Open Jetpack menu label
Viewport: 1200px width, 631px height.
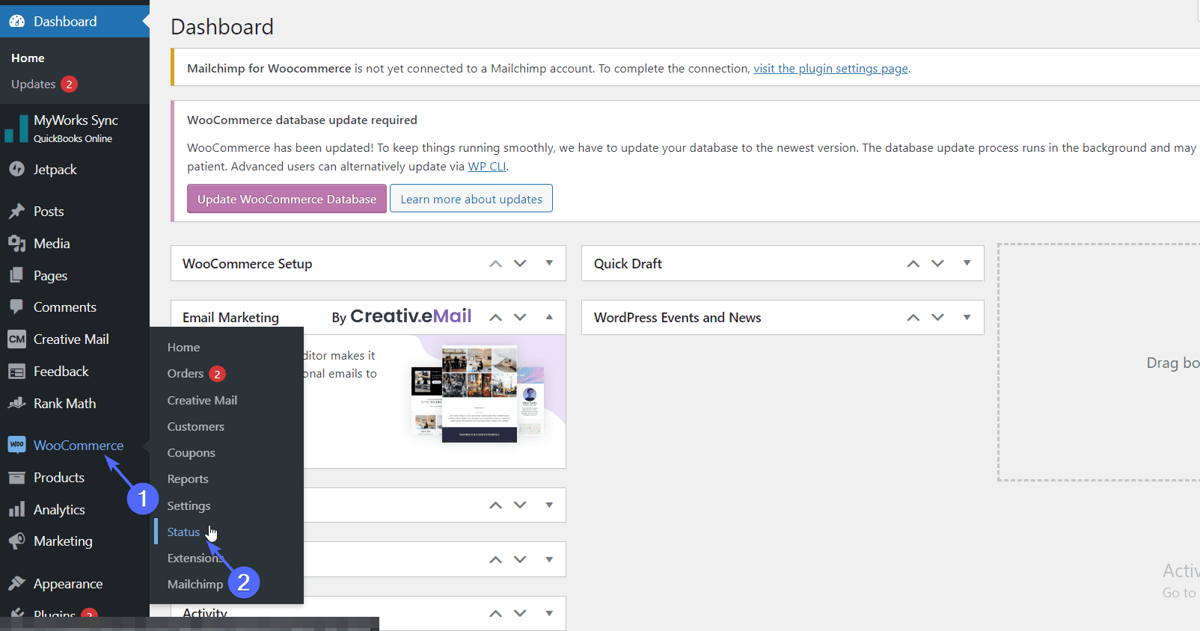coord(55,170)
